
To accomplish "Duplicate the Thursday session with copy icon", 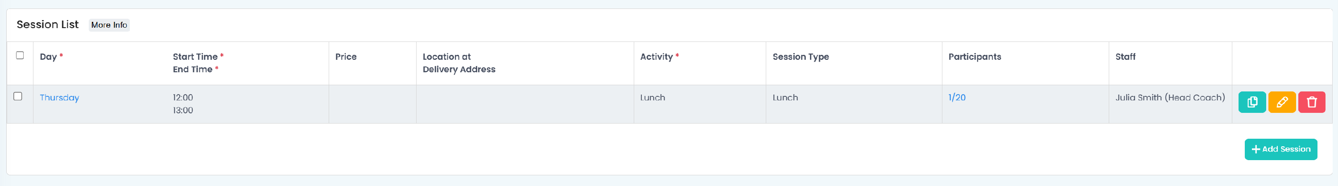I will click(x=1252, y=102).
